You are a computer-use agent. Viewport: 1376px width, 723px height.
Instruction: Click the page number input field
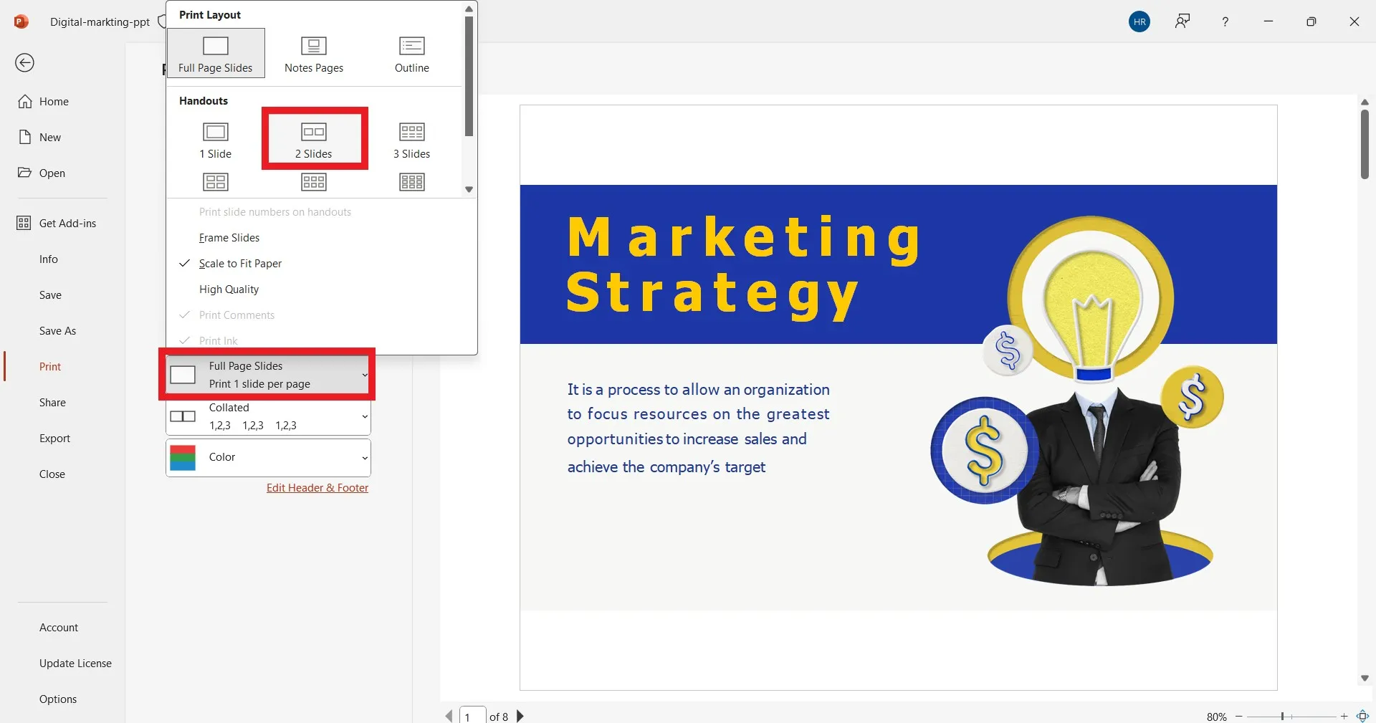coord(472,717)
